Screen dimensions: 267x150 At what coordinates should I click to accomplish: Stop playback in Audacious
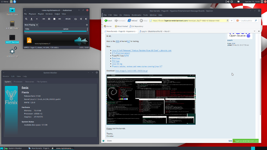pos(54,19)
